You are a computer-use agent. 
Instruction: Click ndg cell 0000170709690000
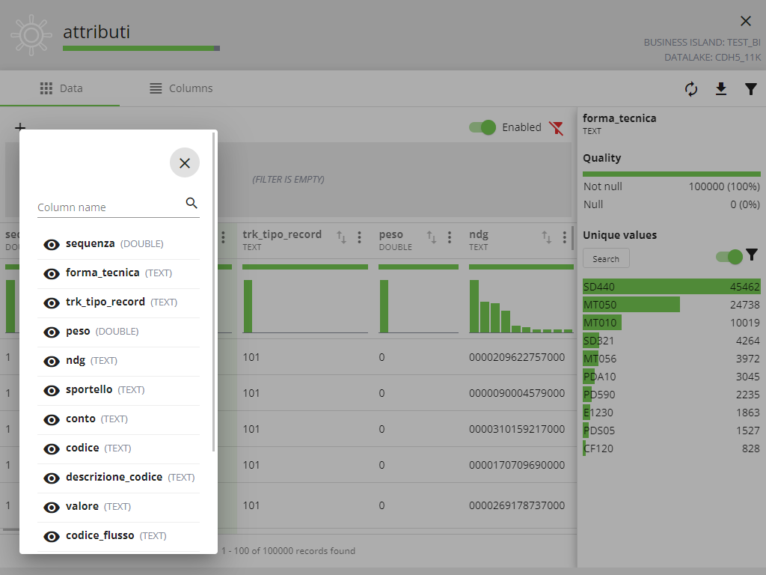click(516, 465)
